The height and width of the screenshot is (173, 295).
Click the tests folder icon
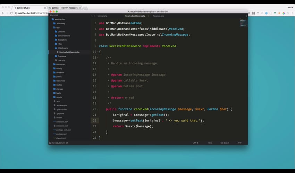[54, 93]
